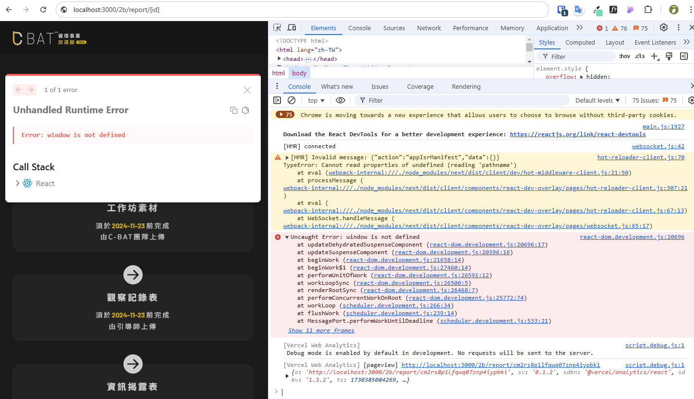Switch to the Network tab
Viewport: 694px width, 399px height.
click(428, 28)
